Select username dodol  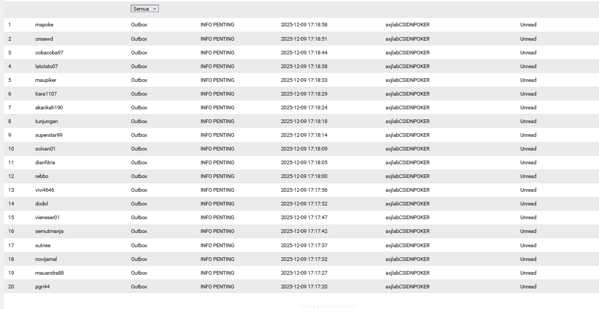(x=42, y=204)
